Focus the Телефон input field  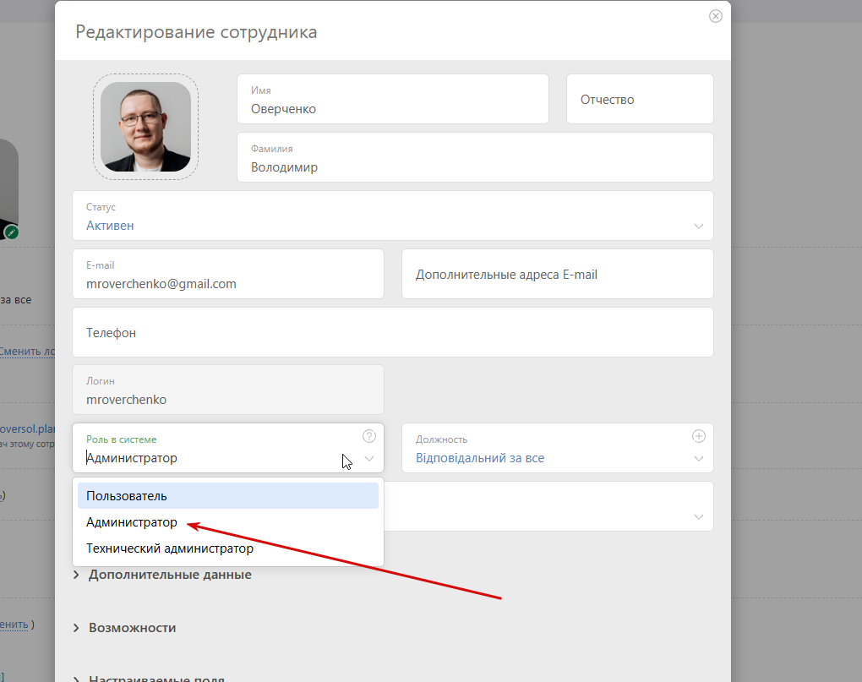(392, 332)
